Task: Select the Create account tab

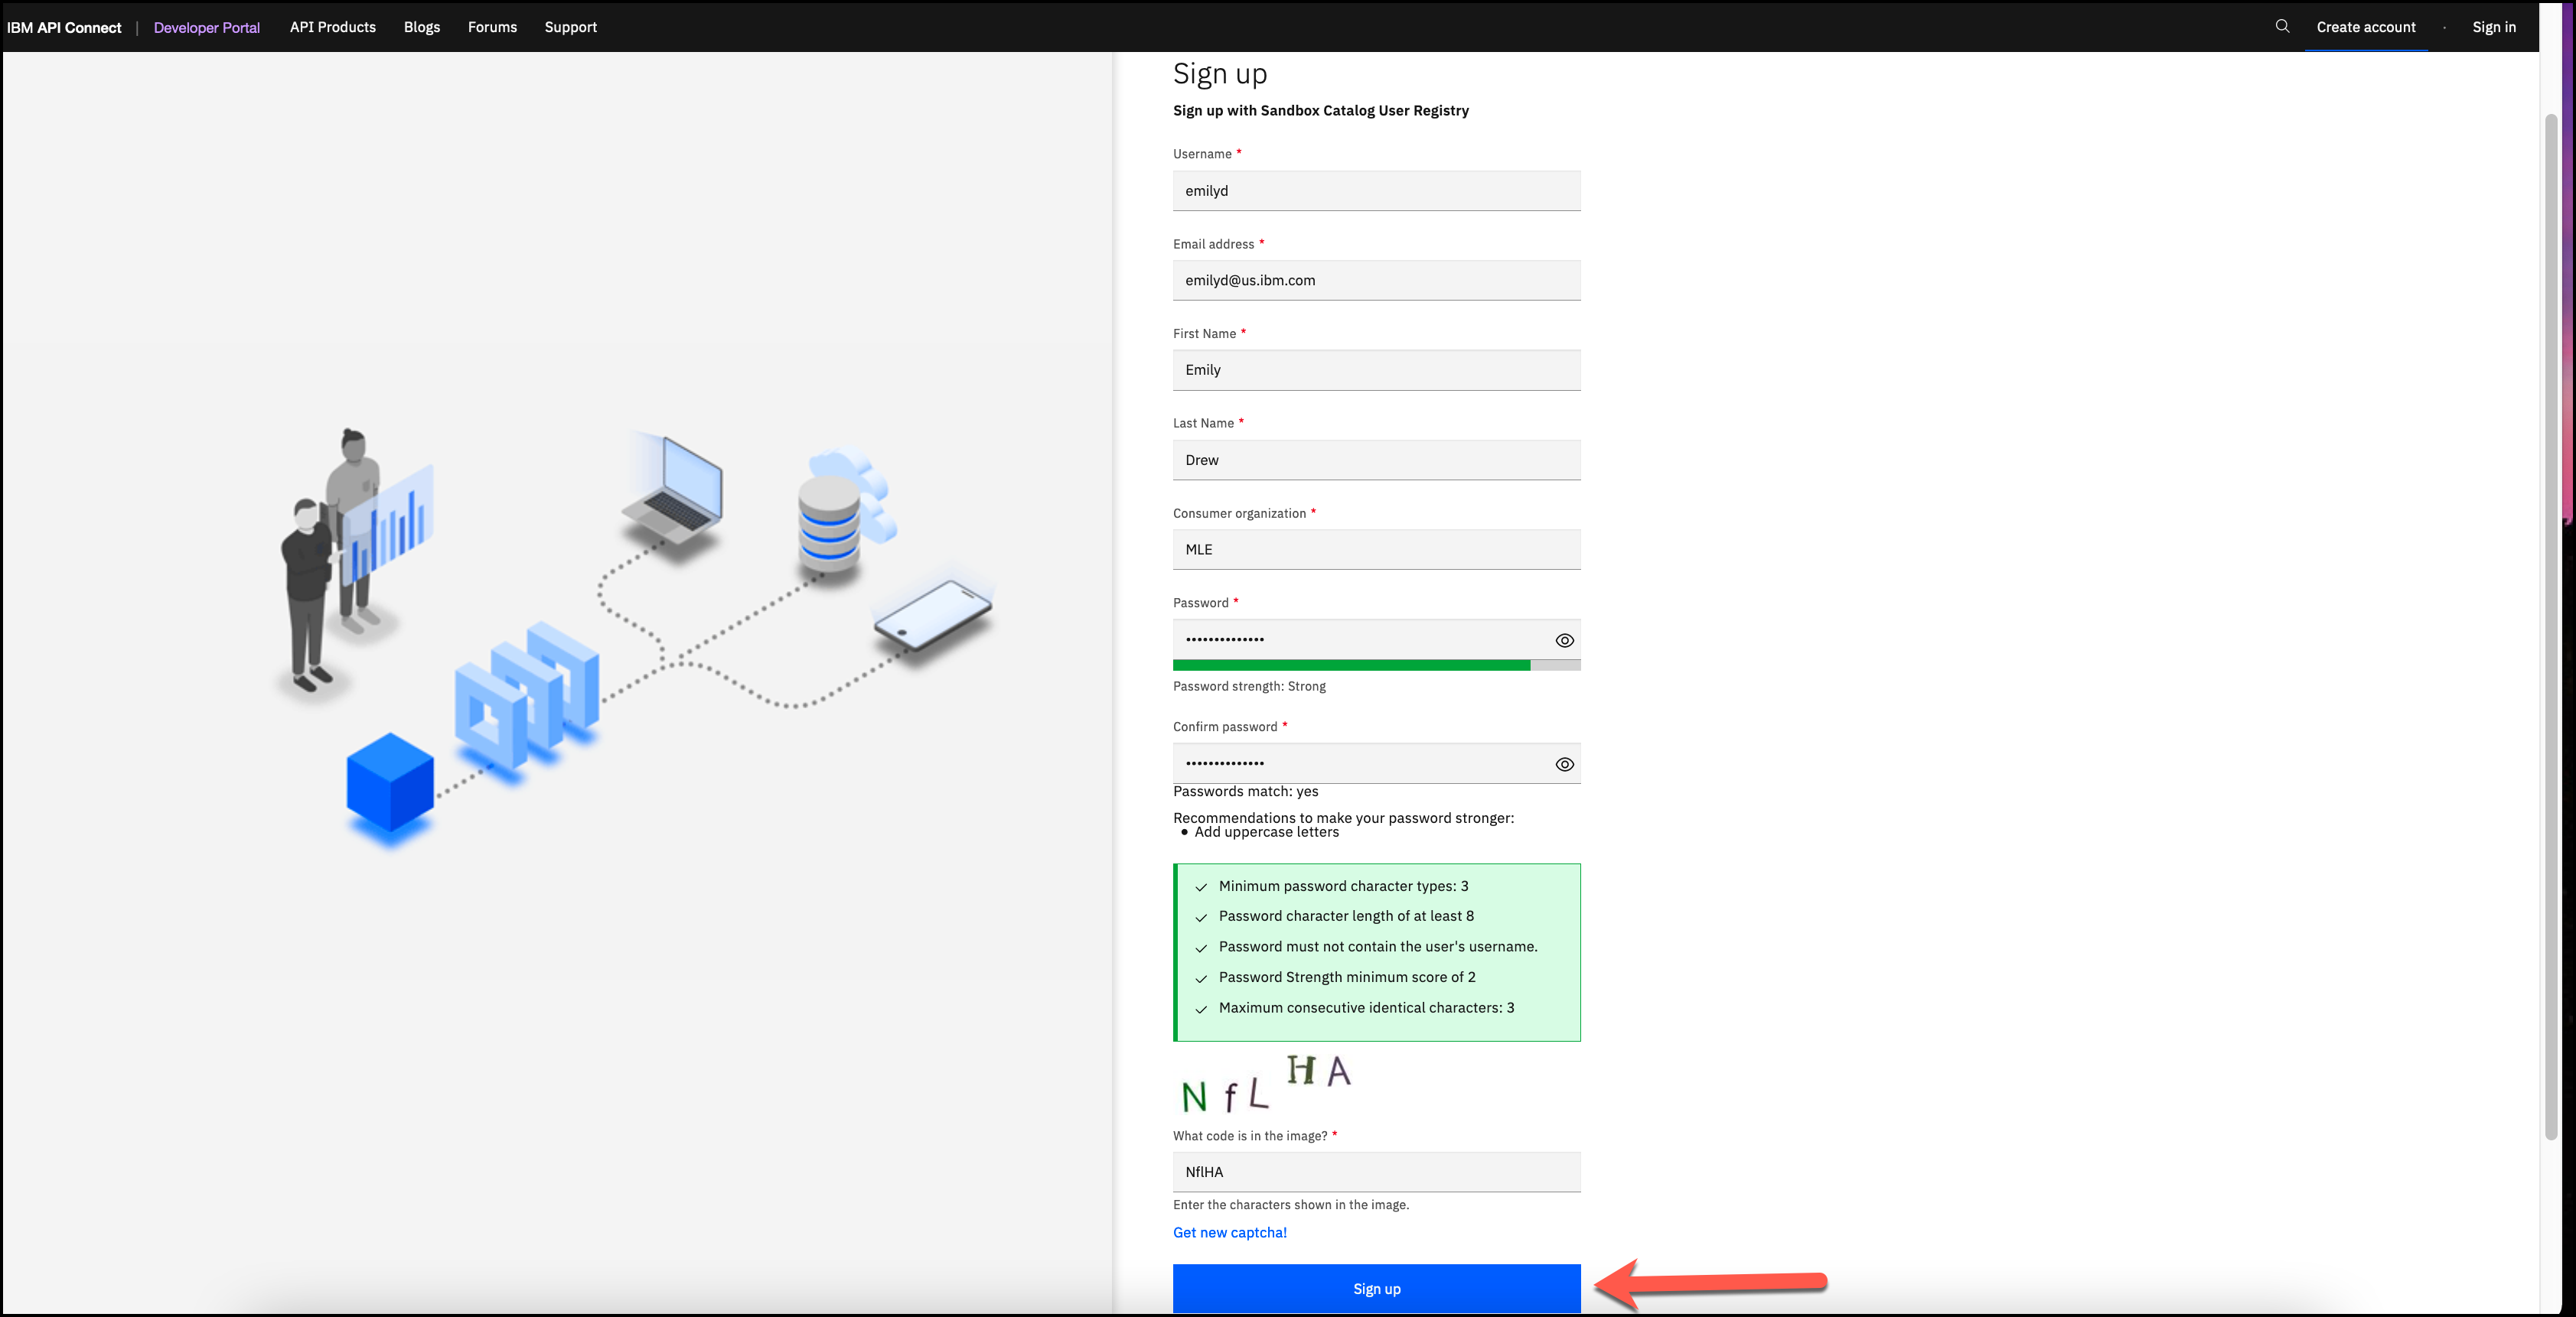Action: 2365,27
